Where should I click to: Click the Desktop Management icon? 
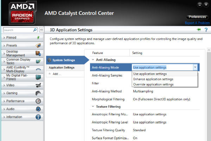click(38, 54)
